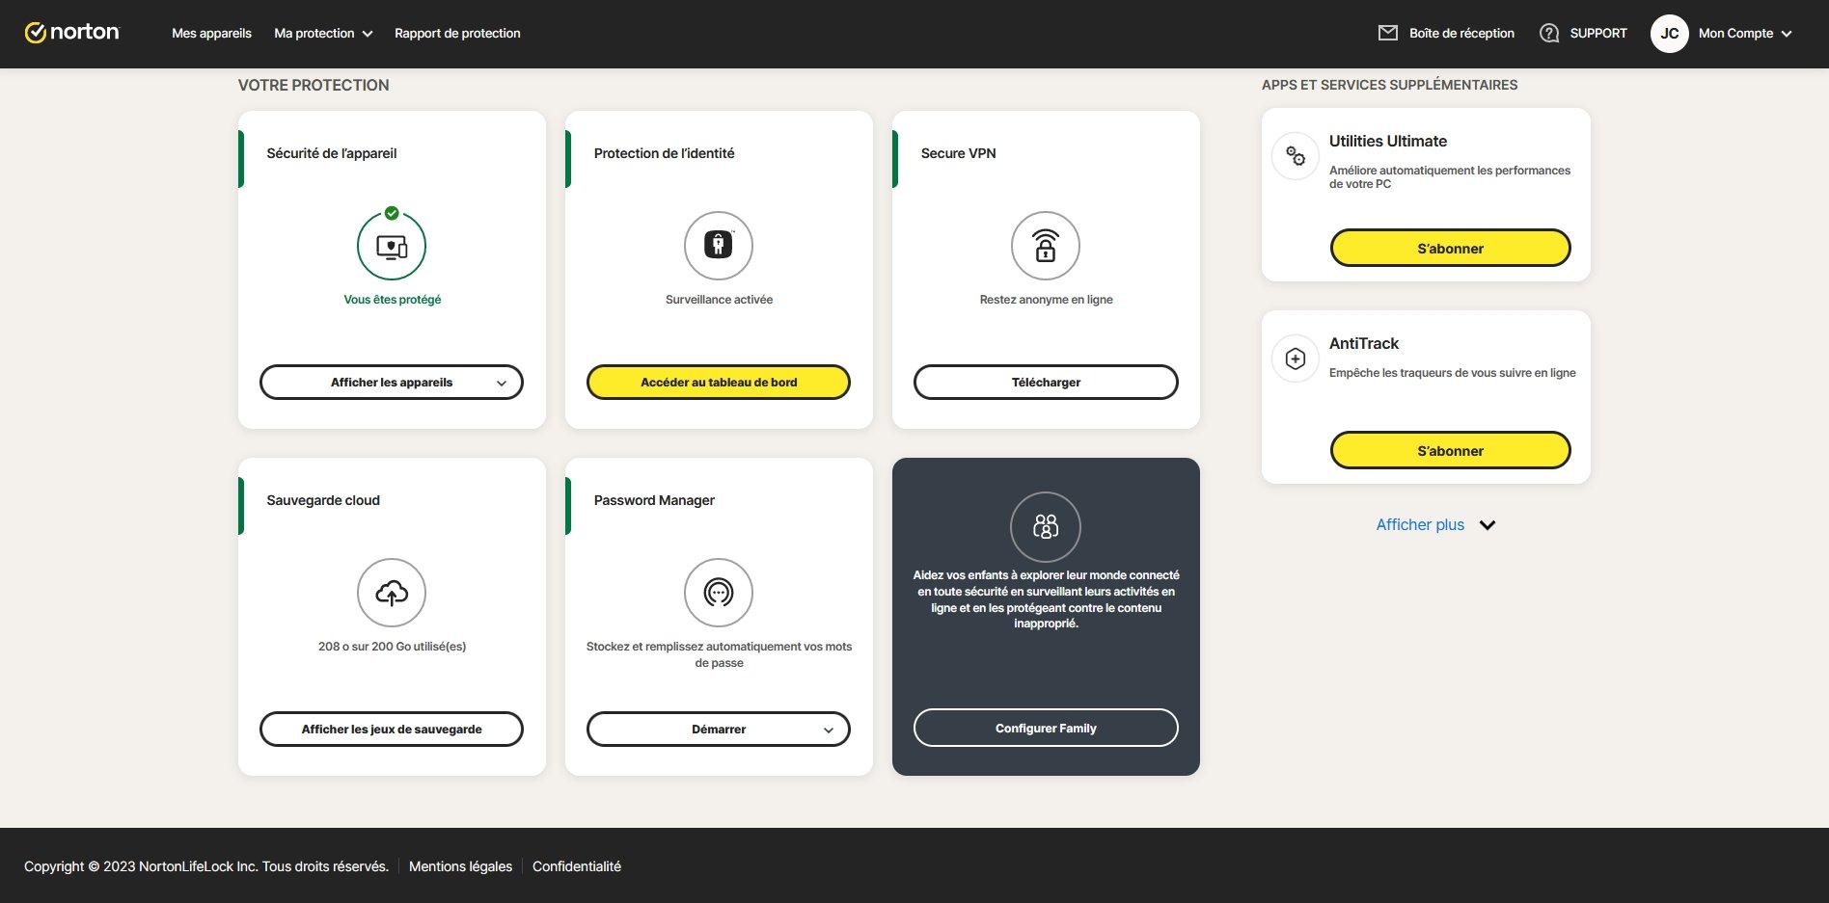This screenshot has width=1829, height=903.
Task: Click Configurer Family button
Action: (1046, 728)
